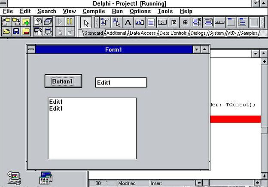Click the code editor vertical scrollbar thumb
This screenshot has width=268, height=187.
tap(264, 130)
